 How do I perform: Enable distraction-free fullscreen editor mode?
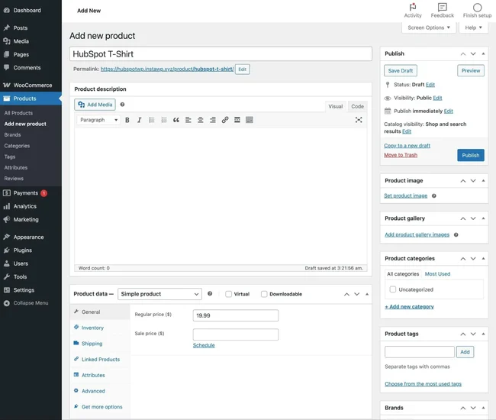click(359, 120)
